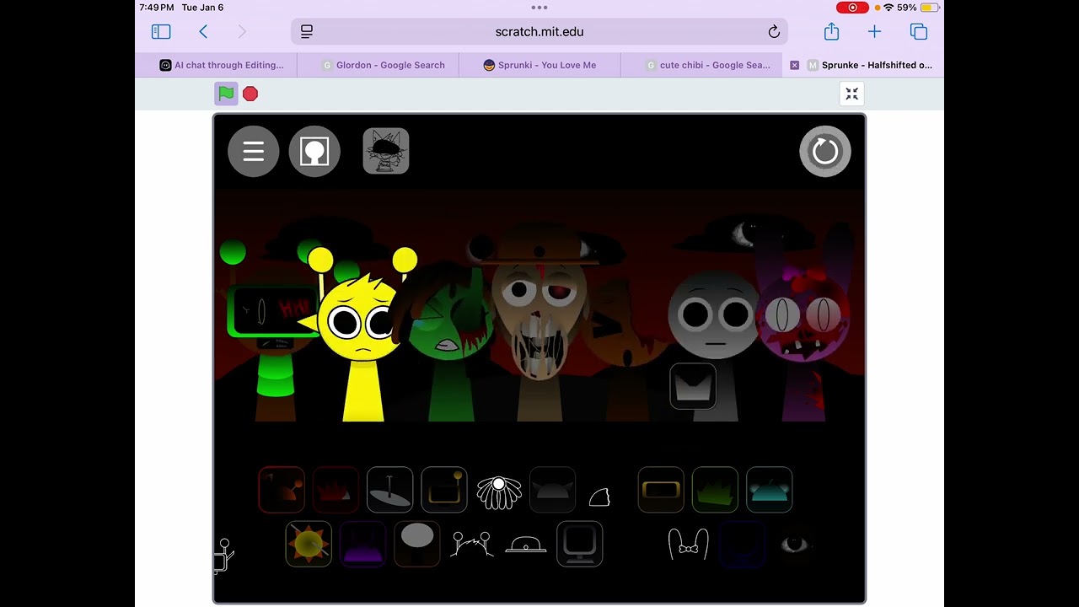Select the computer monitor icon
The width and height of the screenshot is (1079, 607).
tap(580, 545)
